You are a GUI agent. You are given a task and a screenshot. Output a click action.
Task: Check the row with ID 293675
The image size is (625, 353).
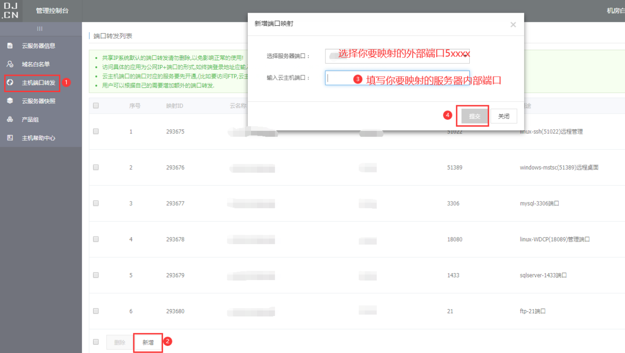(x=96, y=131)
